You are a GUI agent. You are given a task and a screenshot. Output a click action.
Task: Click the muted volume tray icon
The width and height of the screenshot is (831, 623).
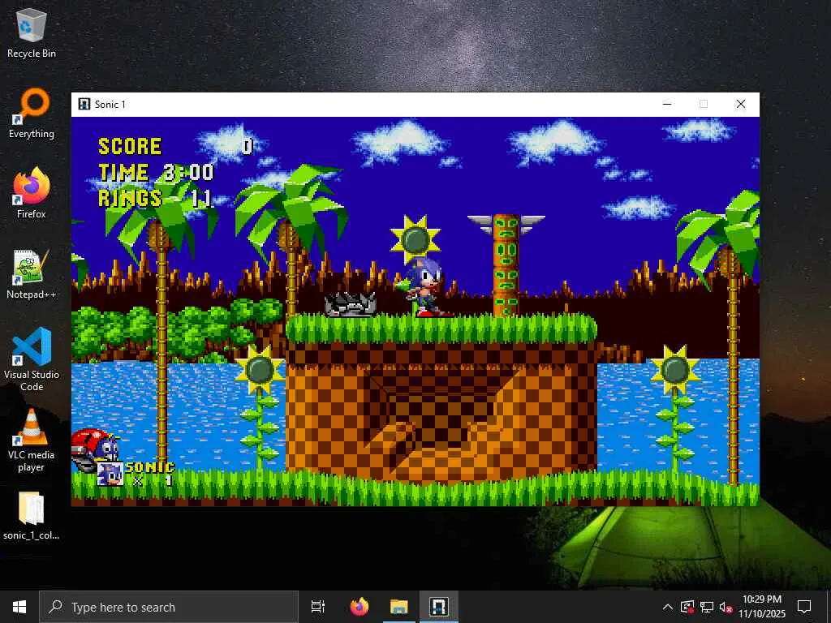(726, 607)
